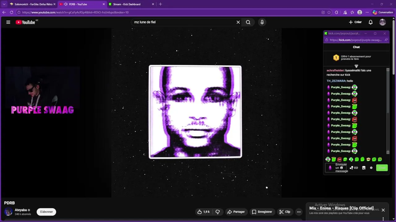Clear the YouTube search text with X
The image size is (396, 222).
click(x=238, y=22)
